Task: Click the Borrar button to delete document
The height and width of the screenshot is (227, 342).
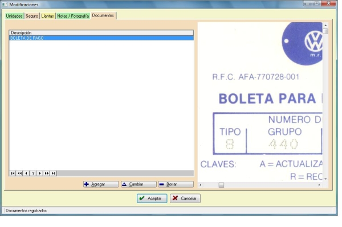Action: click(176, 184)
